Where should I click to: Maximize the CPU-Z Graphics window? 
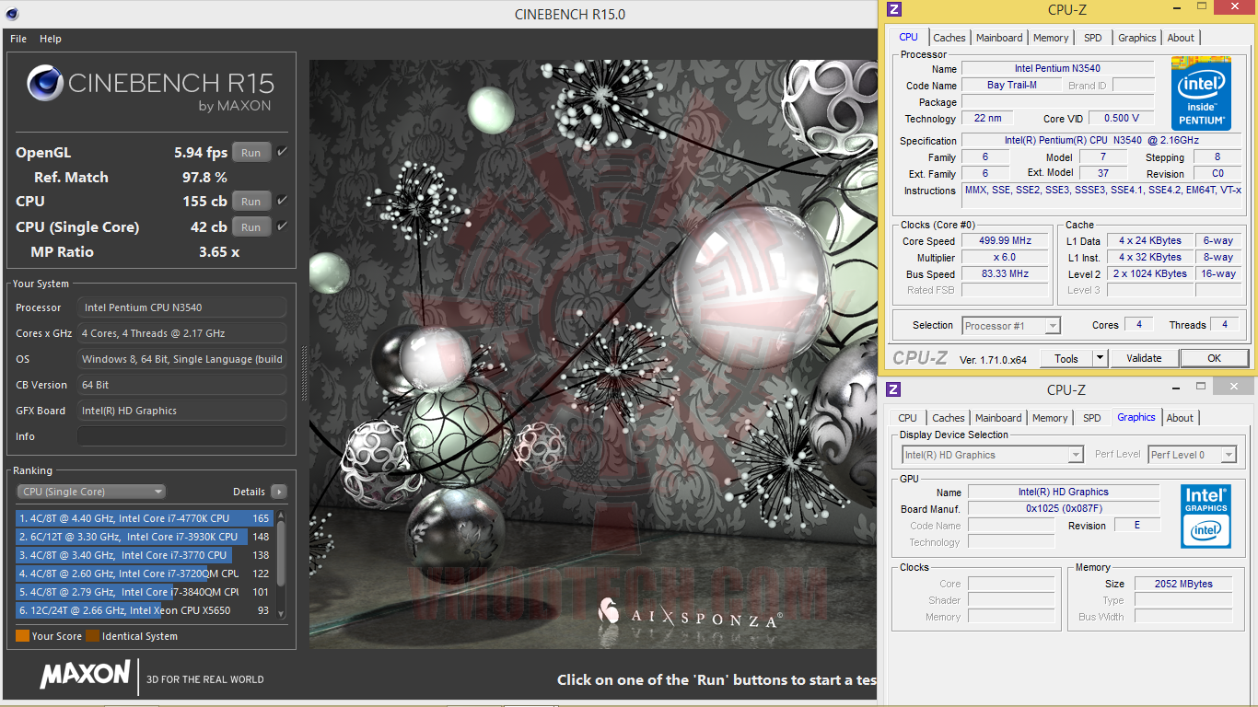[x=1201, y=387]
